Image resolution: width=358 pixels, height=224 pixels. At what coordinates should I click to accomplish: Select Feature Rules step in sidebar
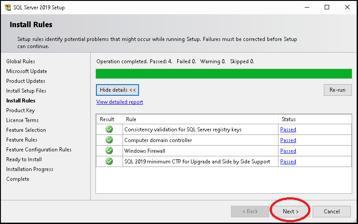(x=21, y=140)
